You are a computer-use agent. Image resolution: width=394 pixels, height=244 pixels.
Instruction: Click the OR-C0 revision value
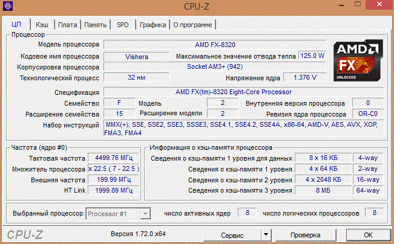(368, 114)
